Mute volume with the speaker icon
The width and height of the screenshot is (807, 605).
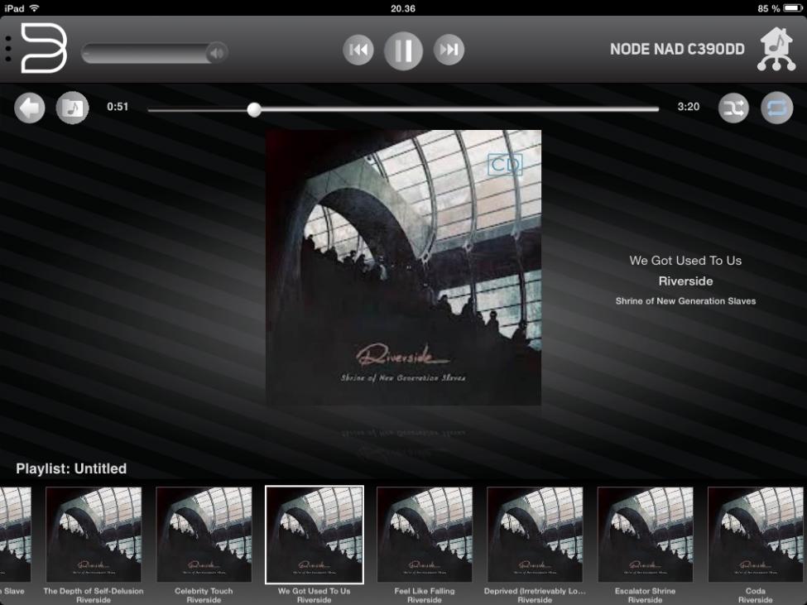pyautogui.click(x=217, y=52)
